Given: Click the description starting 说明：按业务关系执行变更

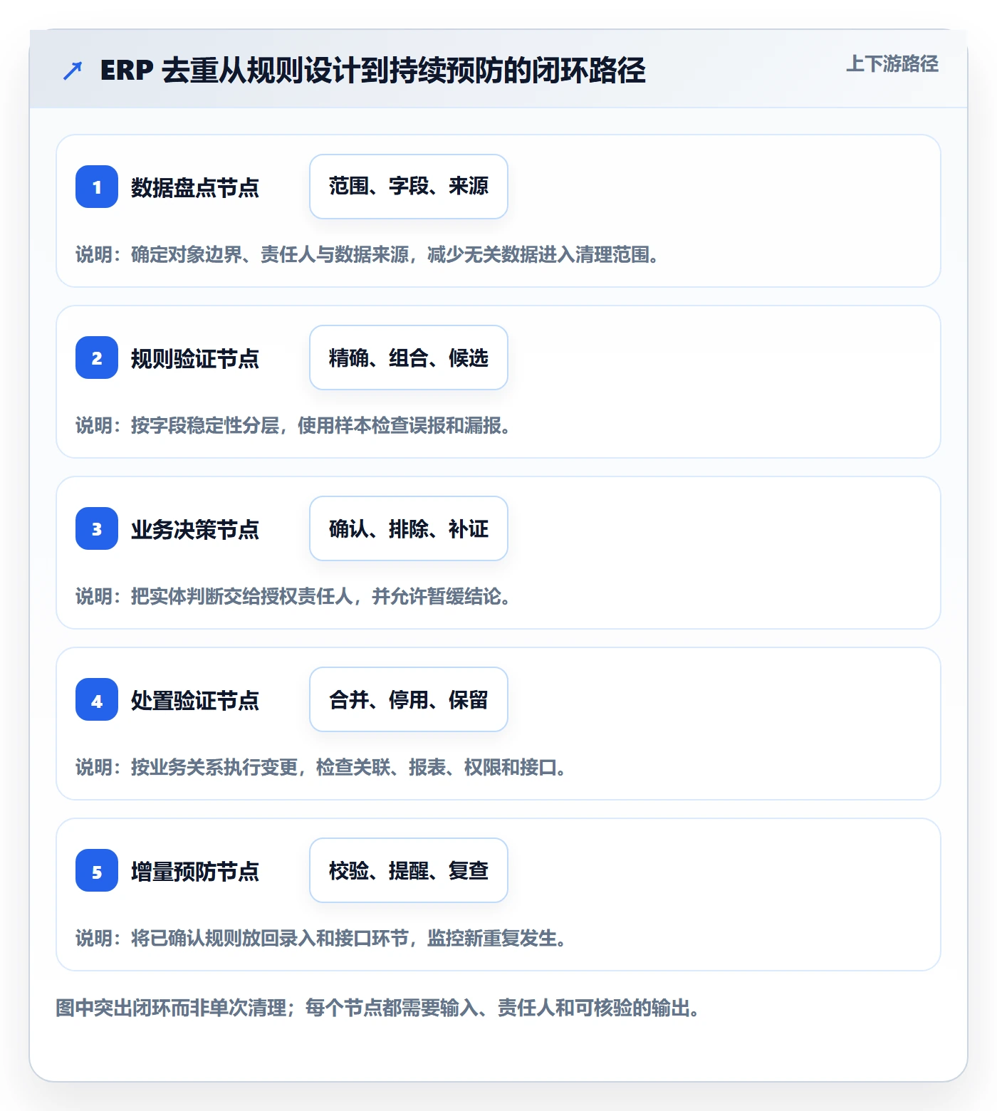Looking at the screenshot, I should coord(321,767).
